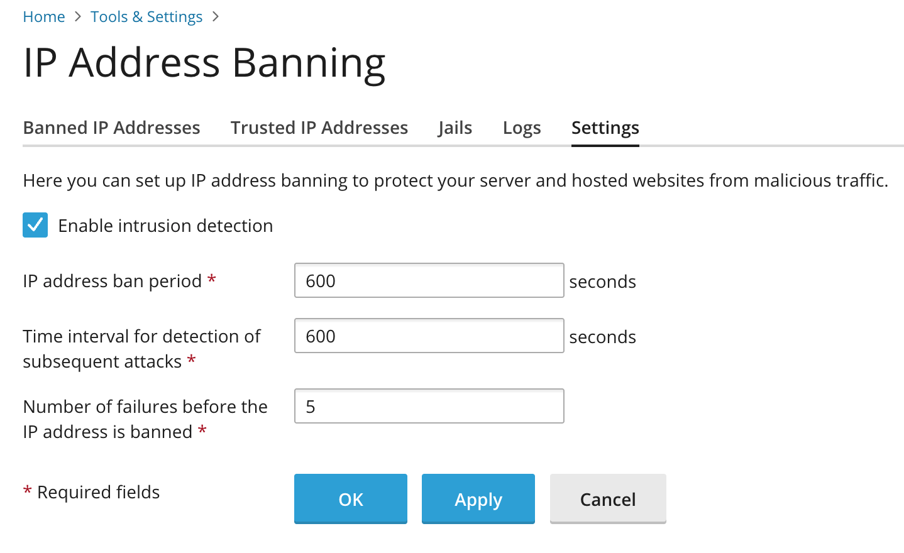Navigate to the Home breadcrumb link
The height and width of the screenshot is (553, 904).
[44, 17]
